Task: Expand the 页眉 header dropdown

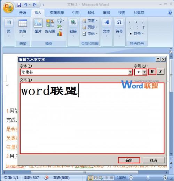Action: [x=90, y=21]
